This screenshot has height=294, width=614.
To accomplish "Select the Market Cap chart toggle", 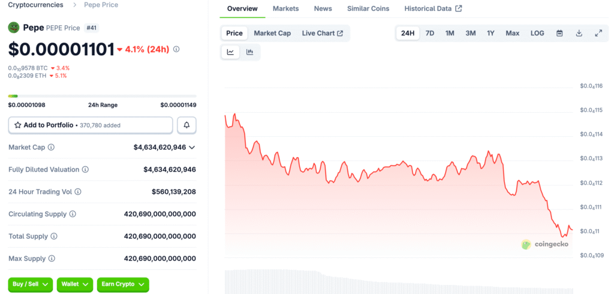I will tap(273, 34).
